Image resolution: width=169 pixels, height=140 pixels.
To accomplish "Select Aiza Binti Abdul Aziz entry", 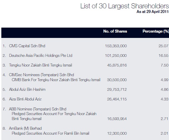I will [x=25, y=99].
